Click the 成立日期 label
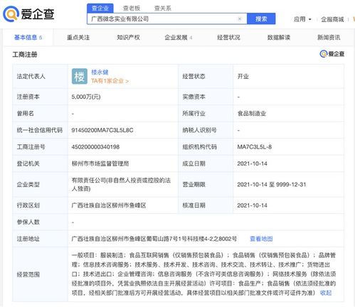 194,163
